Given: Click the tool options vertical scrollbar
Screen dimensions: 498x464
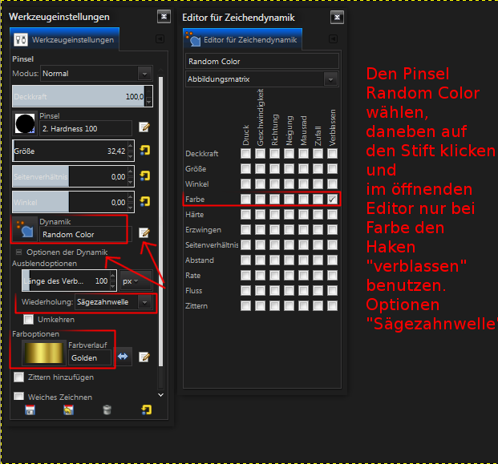Looking at the screenshot, I should point(160,221).
